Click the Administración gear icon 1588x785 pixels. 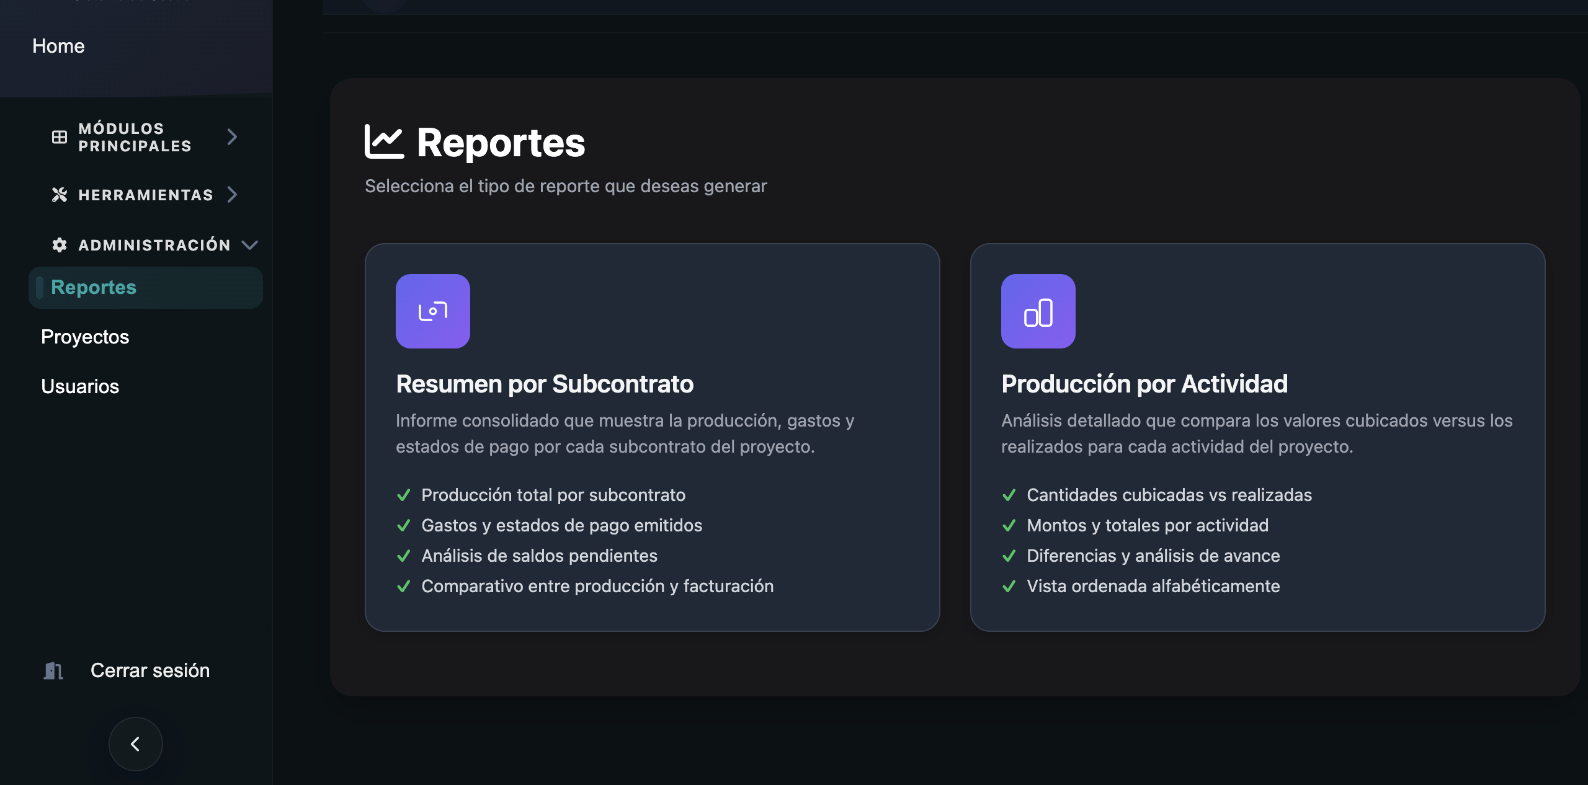60,244
